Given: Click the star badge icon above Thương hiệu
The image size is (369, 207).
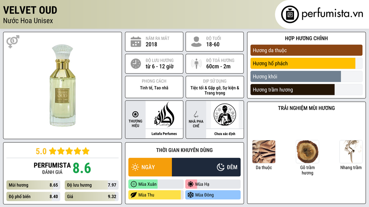Looking at the screenshot, I should tap(135, 114).
